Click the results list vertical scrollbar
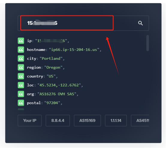 click(x=148, y=43)
